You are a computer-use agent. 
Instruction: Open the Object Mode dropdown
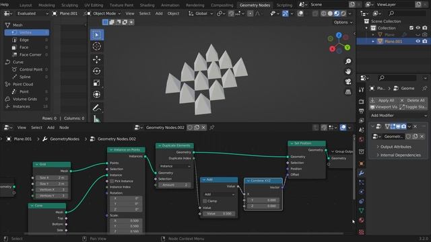coord(104,13)
